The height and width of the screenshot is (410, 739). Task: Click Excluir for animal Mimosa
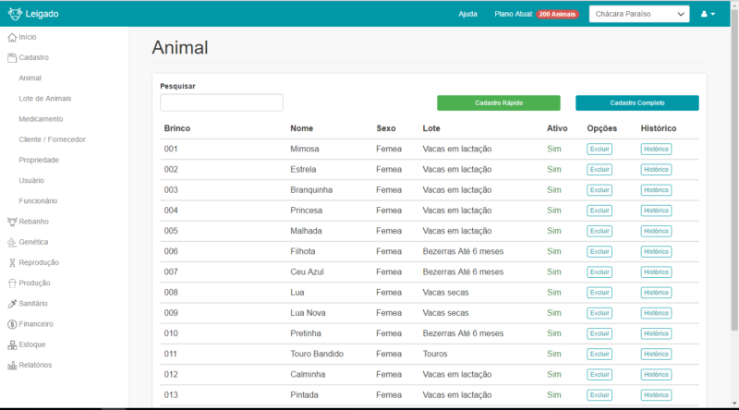pyautogui.click(x=599, y=150)
